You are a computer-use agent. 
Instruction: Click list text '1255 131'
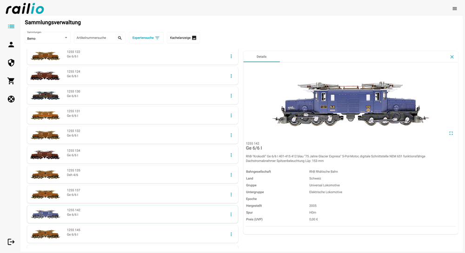[73, 111]
